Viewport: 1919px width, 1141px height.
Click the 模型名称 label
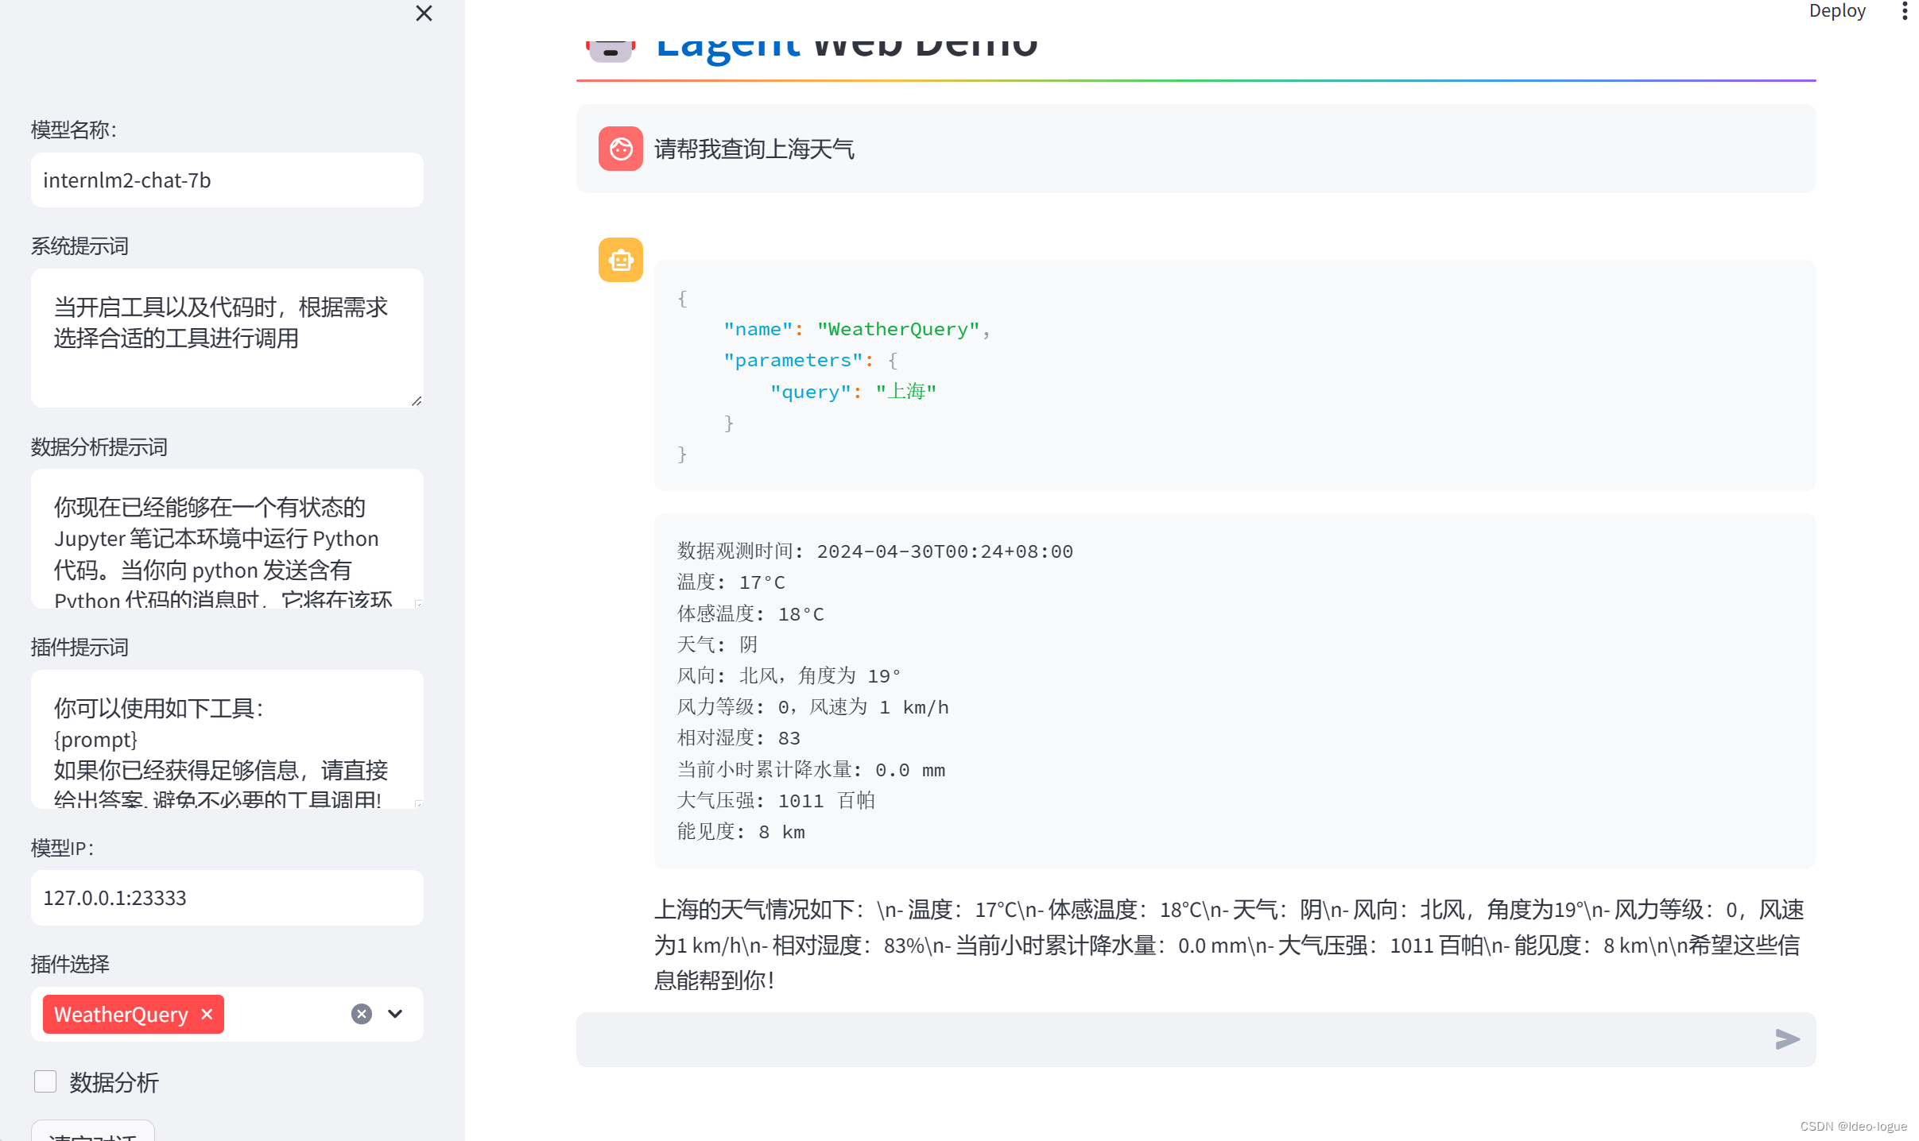pos(74,130)
